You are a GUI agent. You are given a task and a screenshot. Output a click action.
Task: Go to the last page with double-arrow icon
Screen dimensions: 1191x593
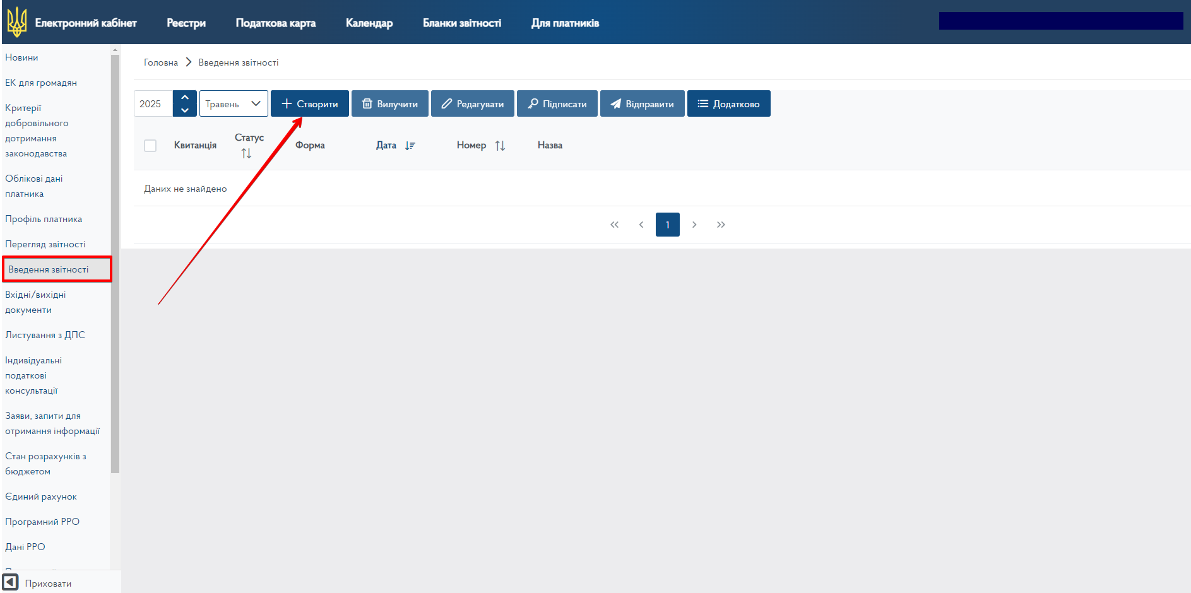tap(721, 225)
